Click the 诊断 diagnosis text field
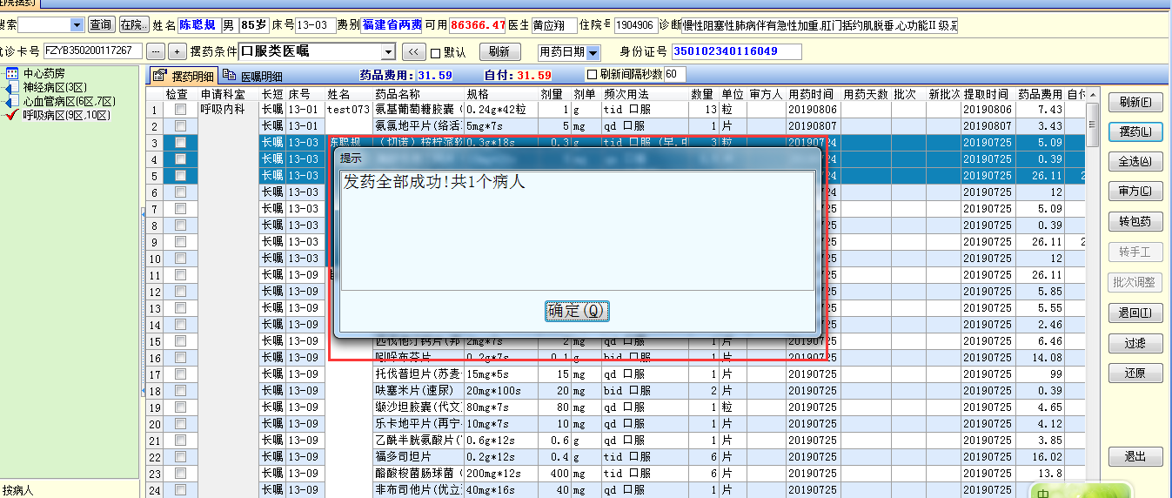 pyautogui.click(x=820, y=25)
